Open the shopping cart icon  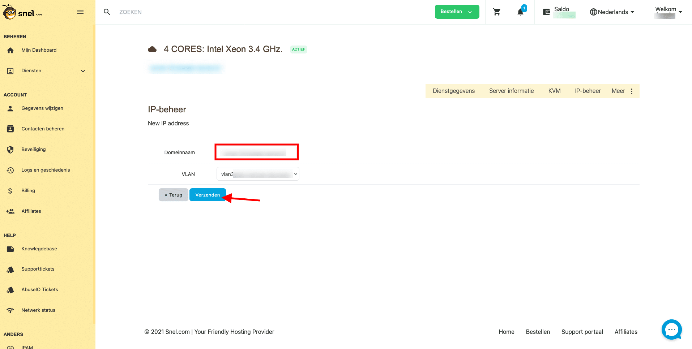(497, 12)
